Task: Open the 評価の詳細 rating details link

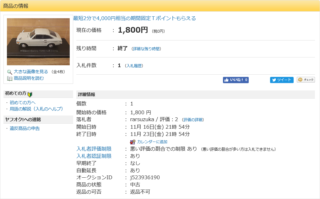Action: 193,120
